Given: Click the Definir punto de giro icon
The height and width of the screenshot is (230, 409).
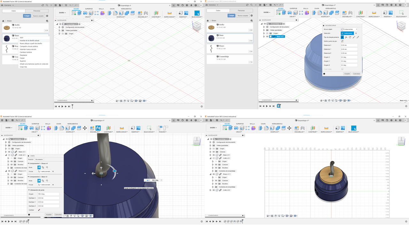Looking at the screenshot, I should 343,41.
